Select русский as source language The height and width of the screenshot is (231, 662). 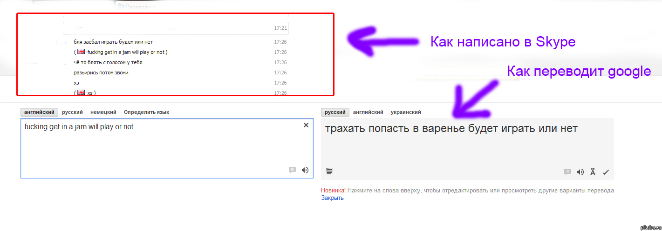point(73,112)
